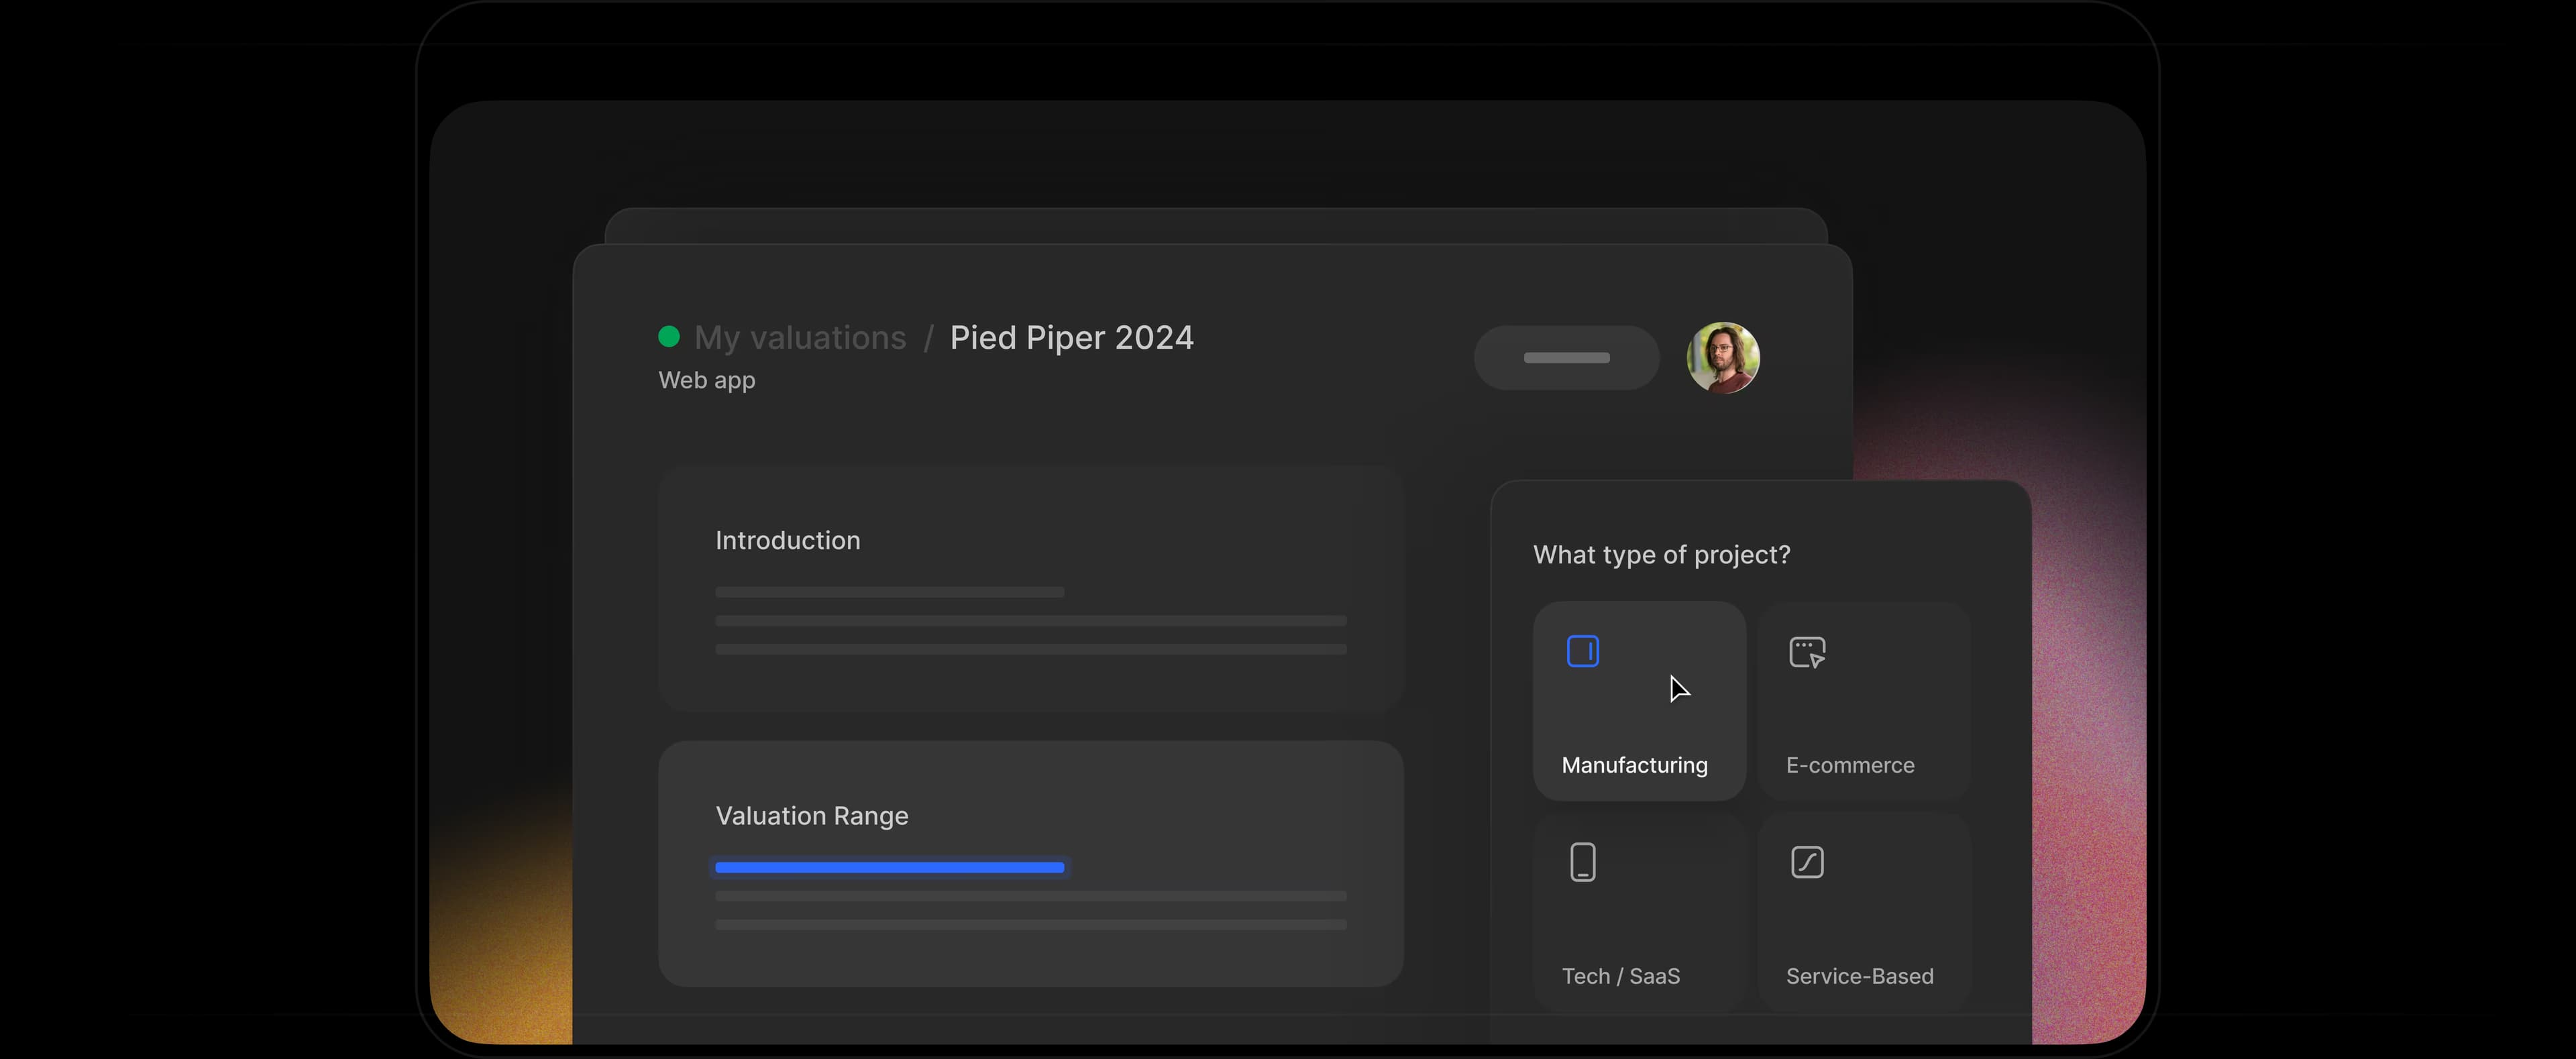Open the user profile avatar
The width and height of the screenshot is (2576, 1059).
[1723, 358]
